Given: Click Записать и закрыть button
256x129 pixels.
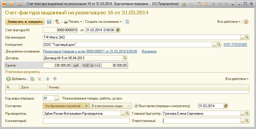Looking at the screenshot, I should [x=25, y=22].
